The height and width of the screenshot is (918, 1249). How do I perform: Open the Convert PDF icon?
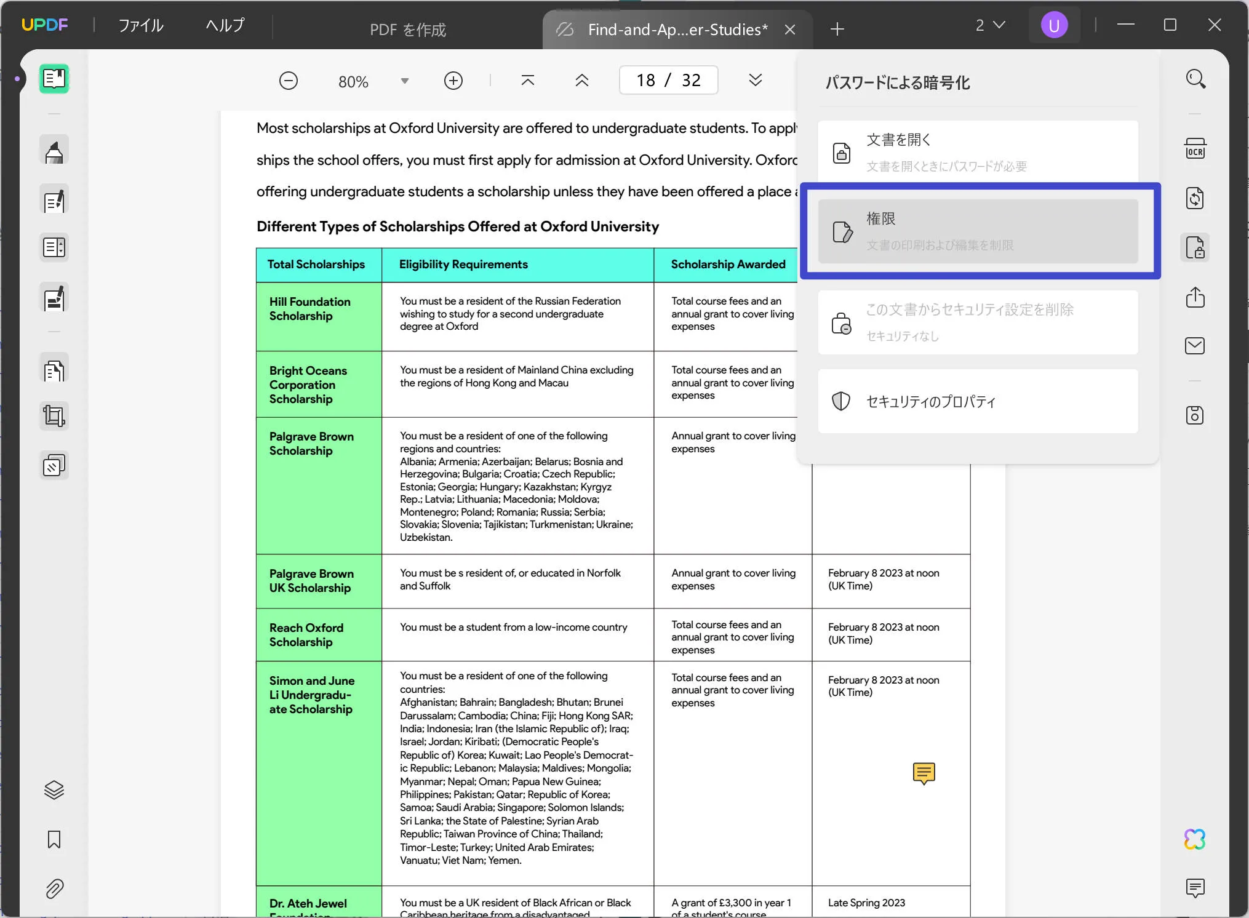pos(1195,198)
